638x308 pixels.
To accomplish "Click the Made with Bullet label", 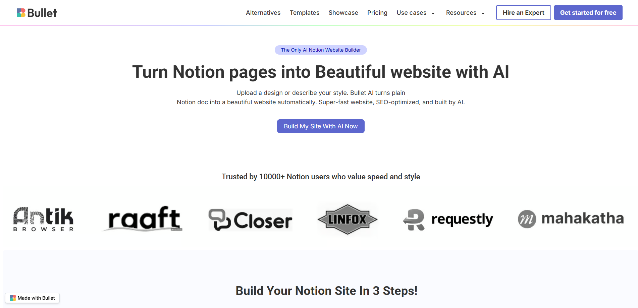I will tap(36, 298).
